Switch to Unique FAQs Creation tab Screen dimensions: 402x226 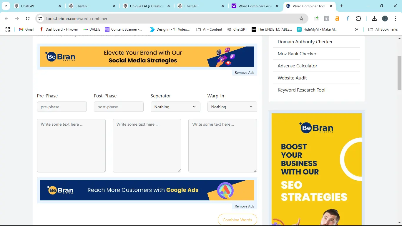click(147, 6)
